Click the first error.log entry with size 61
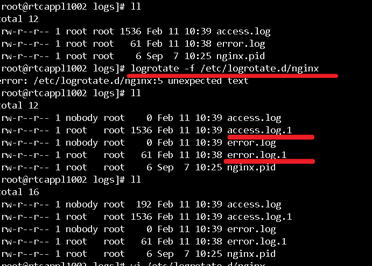The height and width of the screenshot is (266, 372). tap(132, 44)
